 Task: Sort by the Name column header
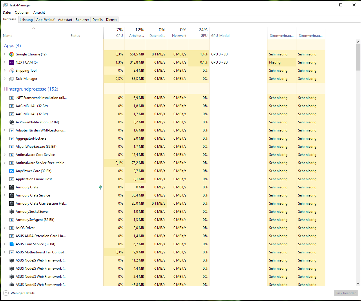tap(35, 33)
